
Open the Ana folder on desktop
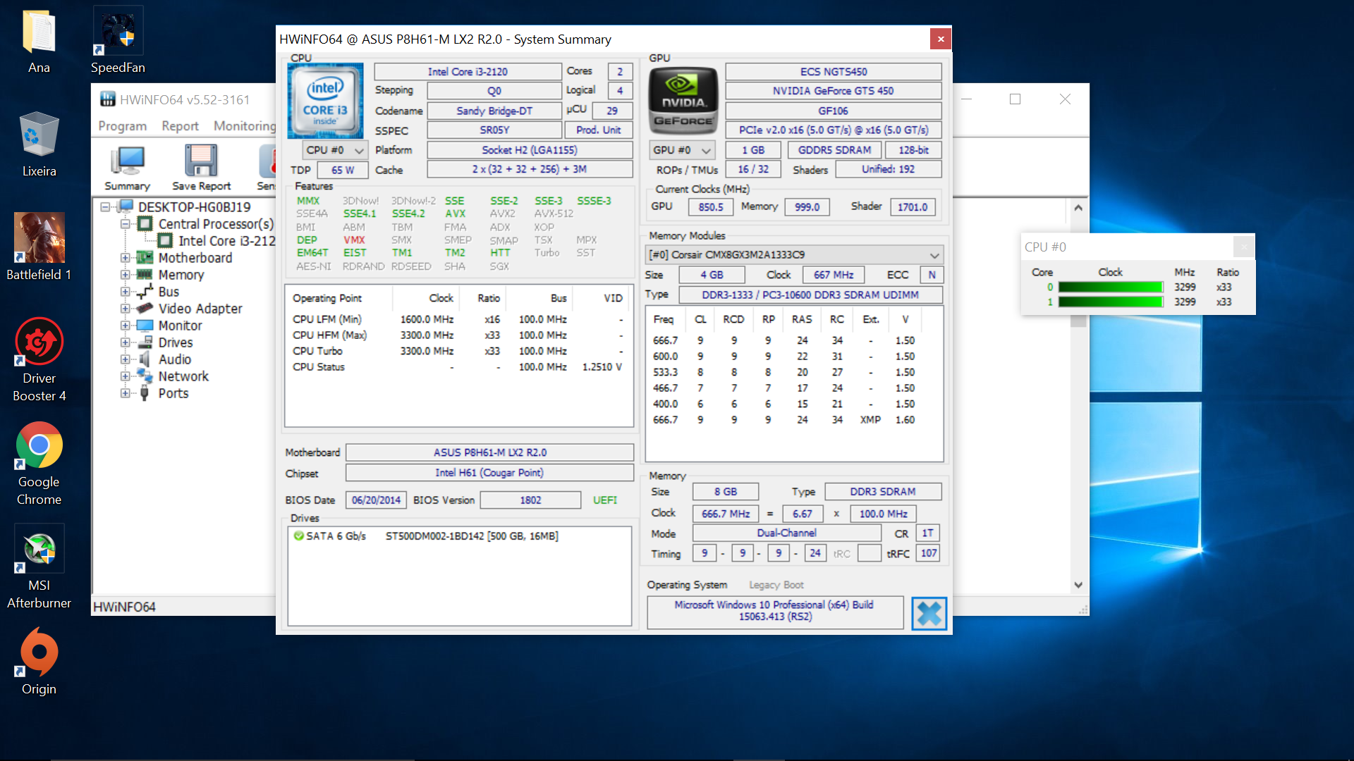click(x=39, y=42)
